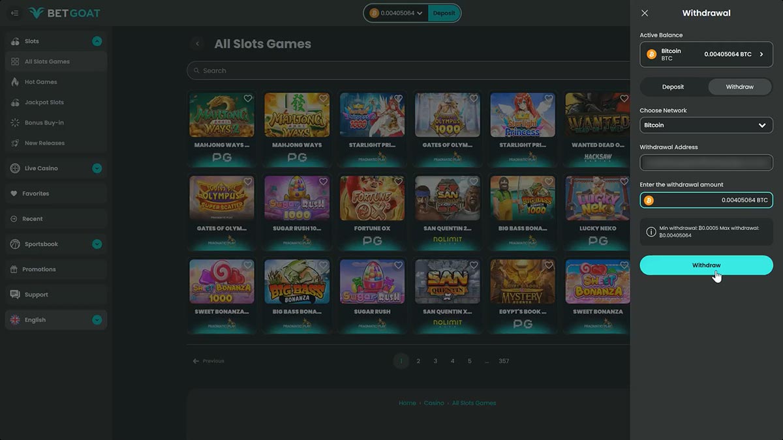Toggle the favorite heart on Fortune Ox
Image resolution: width=783 pixels, height=440 pixels.
click(x=399, y=182)
